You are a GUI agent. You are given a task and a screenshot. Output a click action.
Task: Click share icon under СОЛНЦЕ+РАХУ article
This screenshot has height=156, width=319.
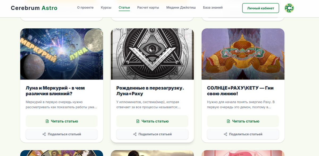pos(225,134)
